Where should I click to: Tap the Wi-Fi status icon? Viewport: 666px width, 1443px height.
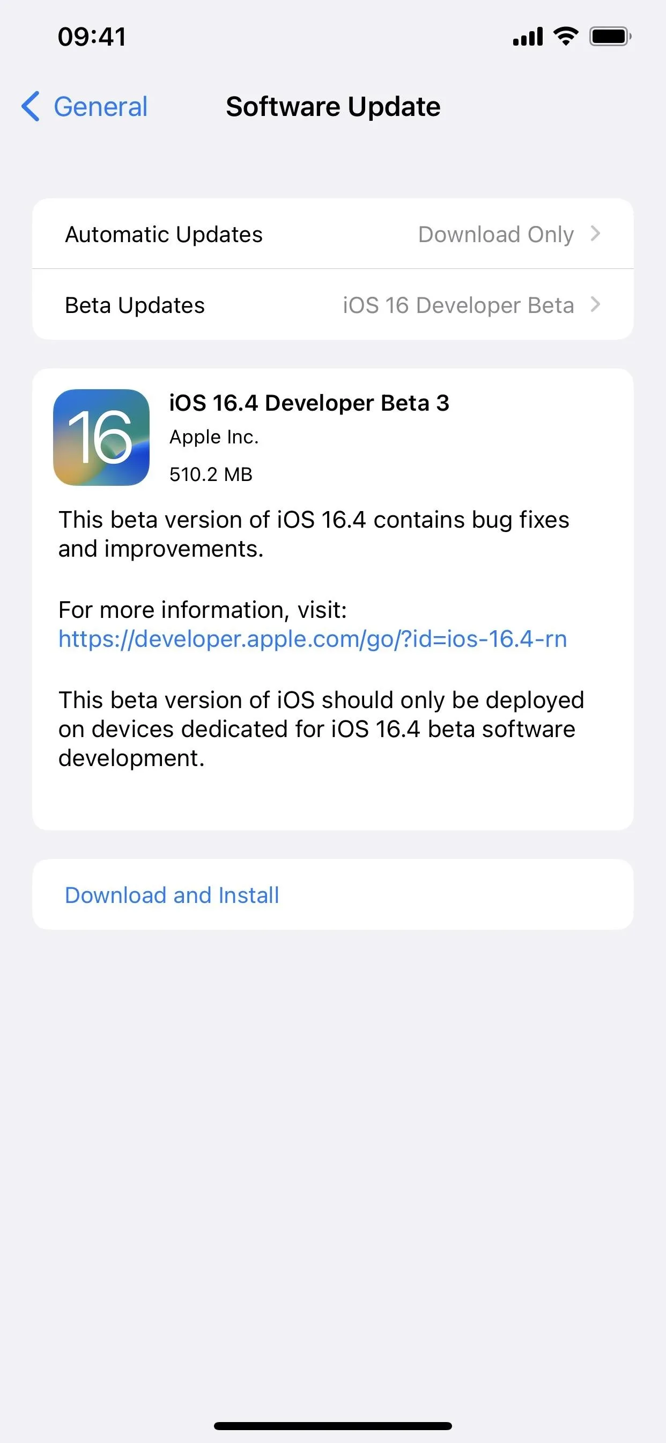coord(566,37)
